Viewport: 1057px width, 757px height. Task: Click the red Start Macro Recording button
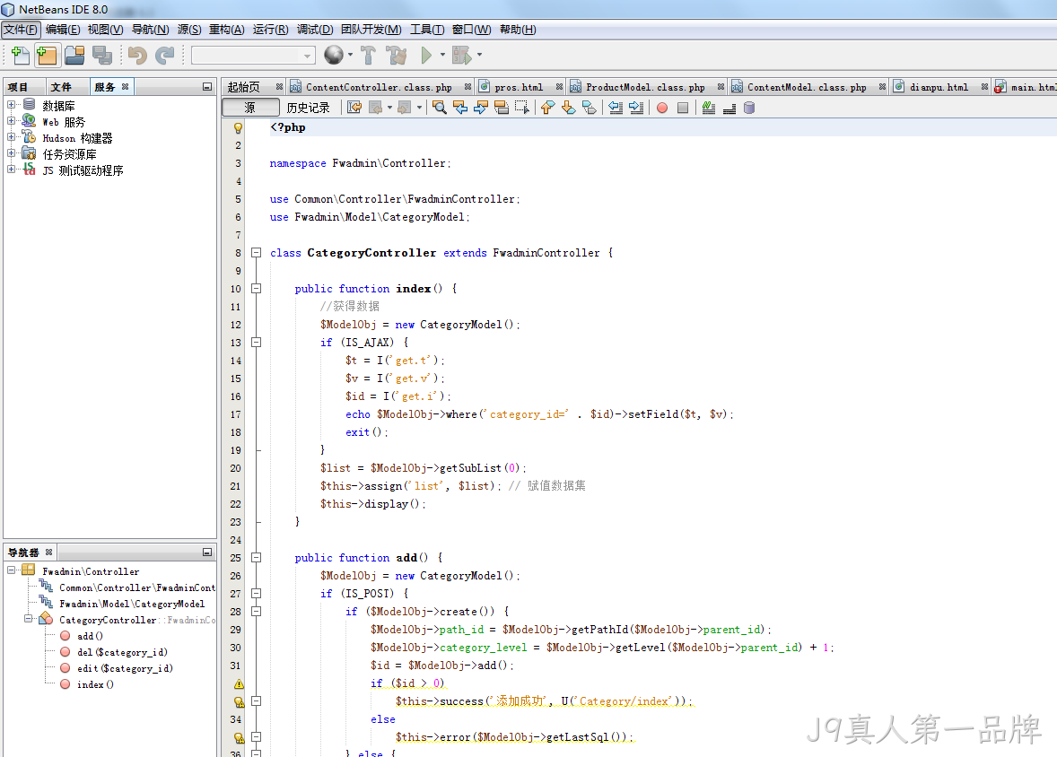pyautogui.click(x=662, y=107)
